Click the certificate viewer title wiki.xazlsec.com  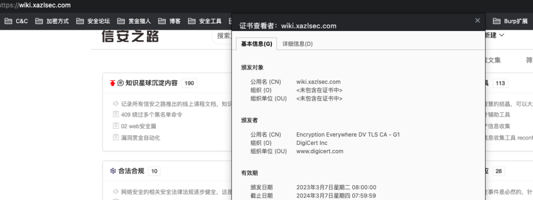point(308,26)
